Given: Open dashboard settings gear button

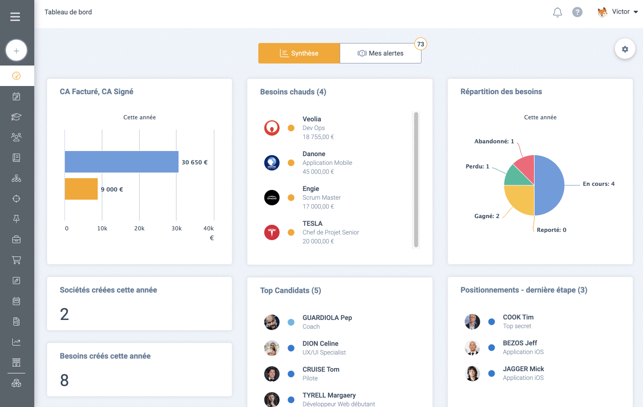Looking at the screenshot, I should (625, 49).
